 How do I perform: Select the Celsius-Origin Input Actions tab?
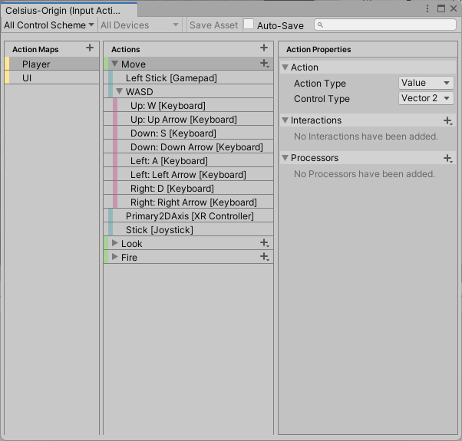tap(70, 10)
